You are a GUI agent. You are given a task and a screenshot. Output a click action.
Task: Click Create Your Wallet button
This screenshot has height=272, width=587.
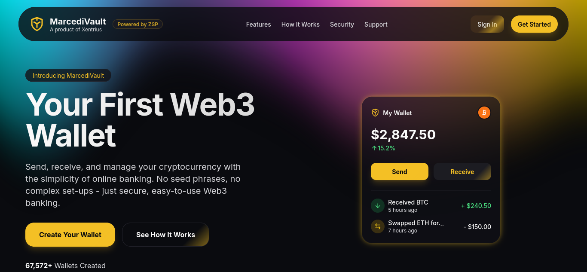pyautogui.click(x=70, y=235)
